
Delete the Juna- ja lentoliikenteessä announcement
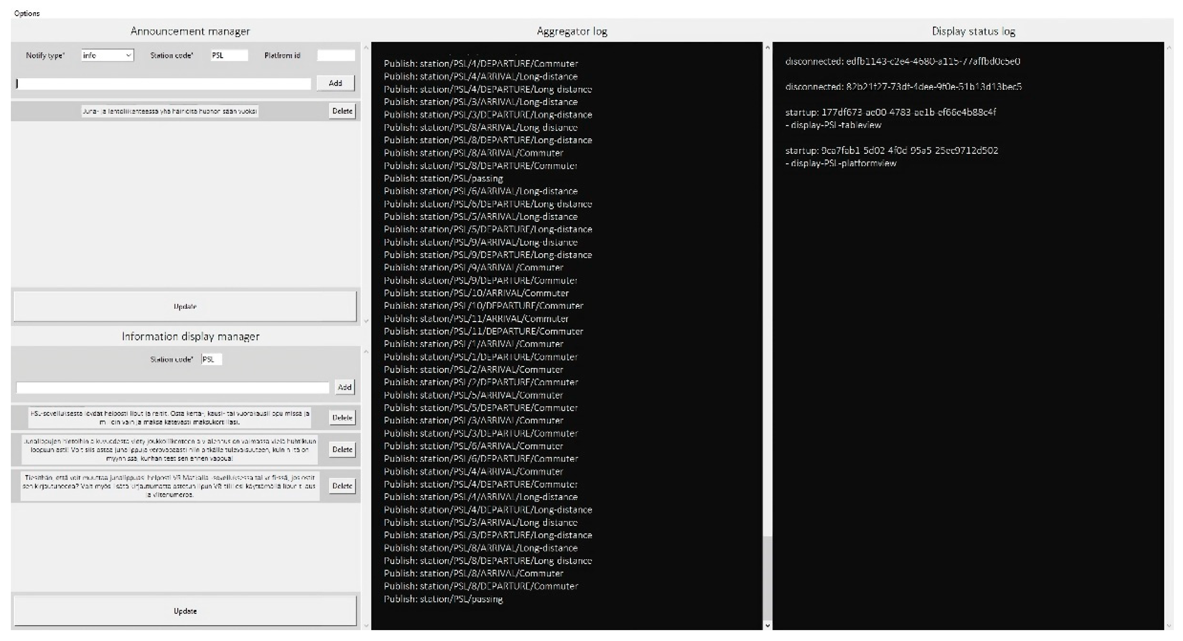342,111
